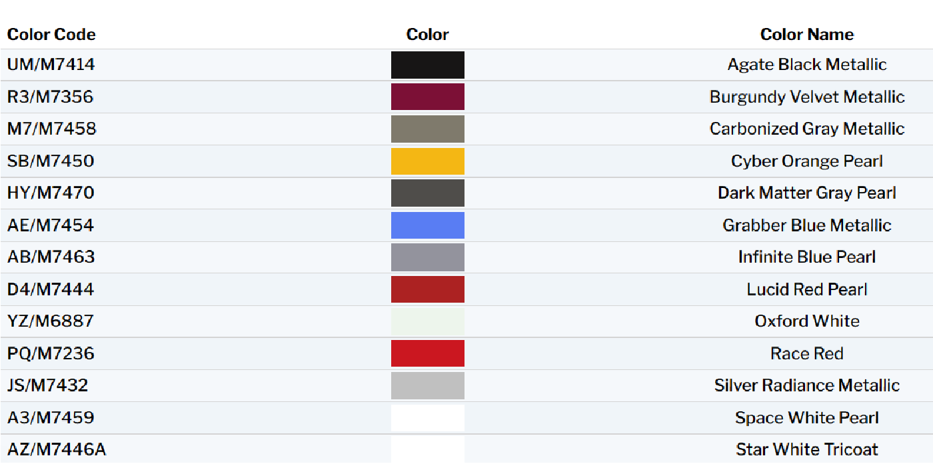
Task: Click the Color column header
Action: (427, 35)
